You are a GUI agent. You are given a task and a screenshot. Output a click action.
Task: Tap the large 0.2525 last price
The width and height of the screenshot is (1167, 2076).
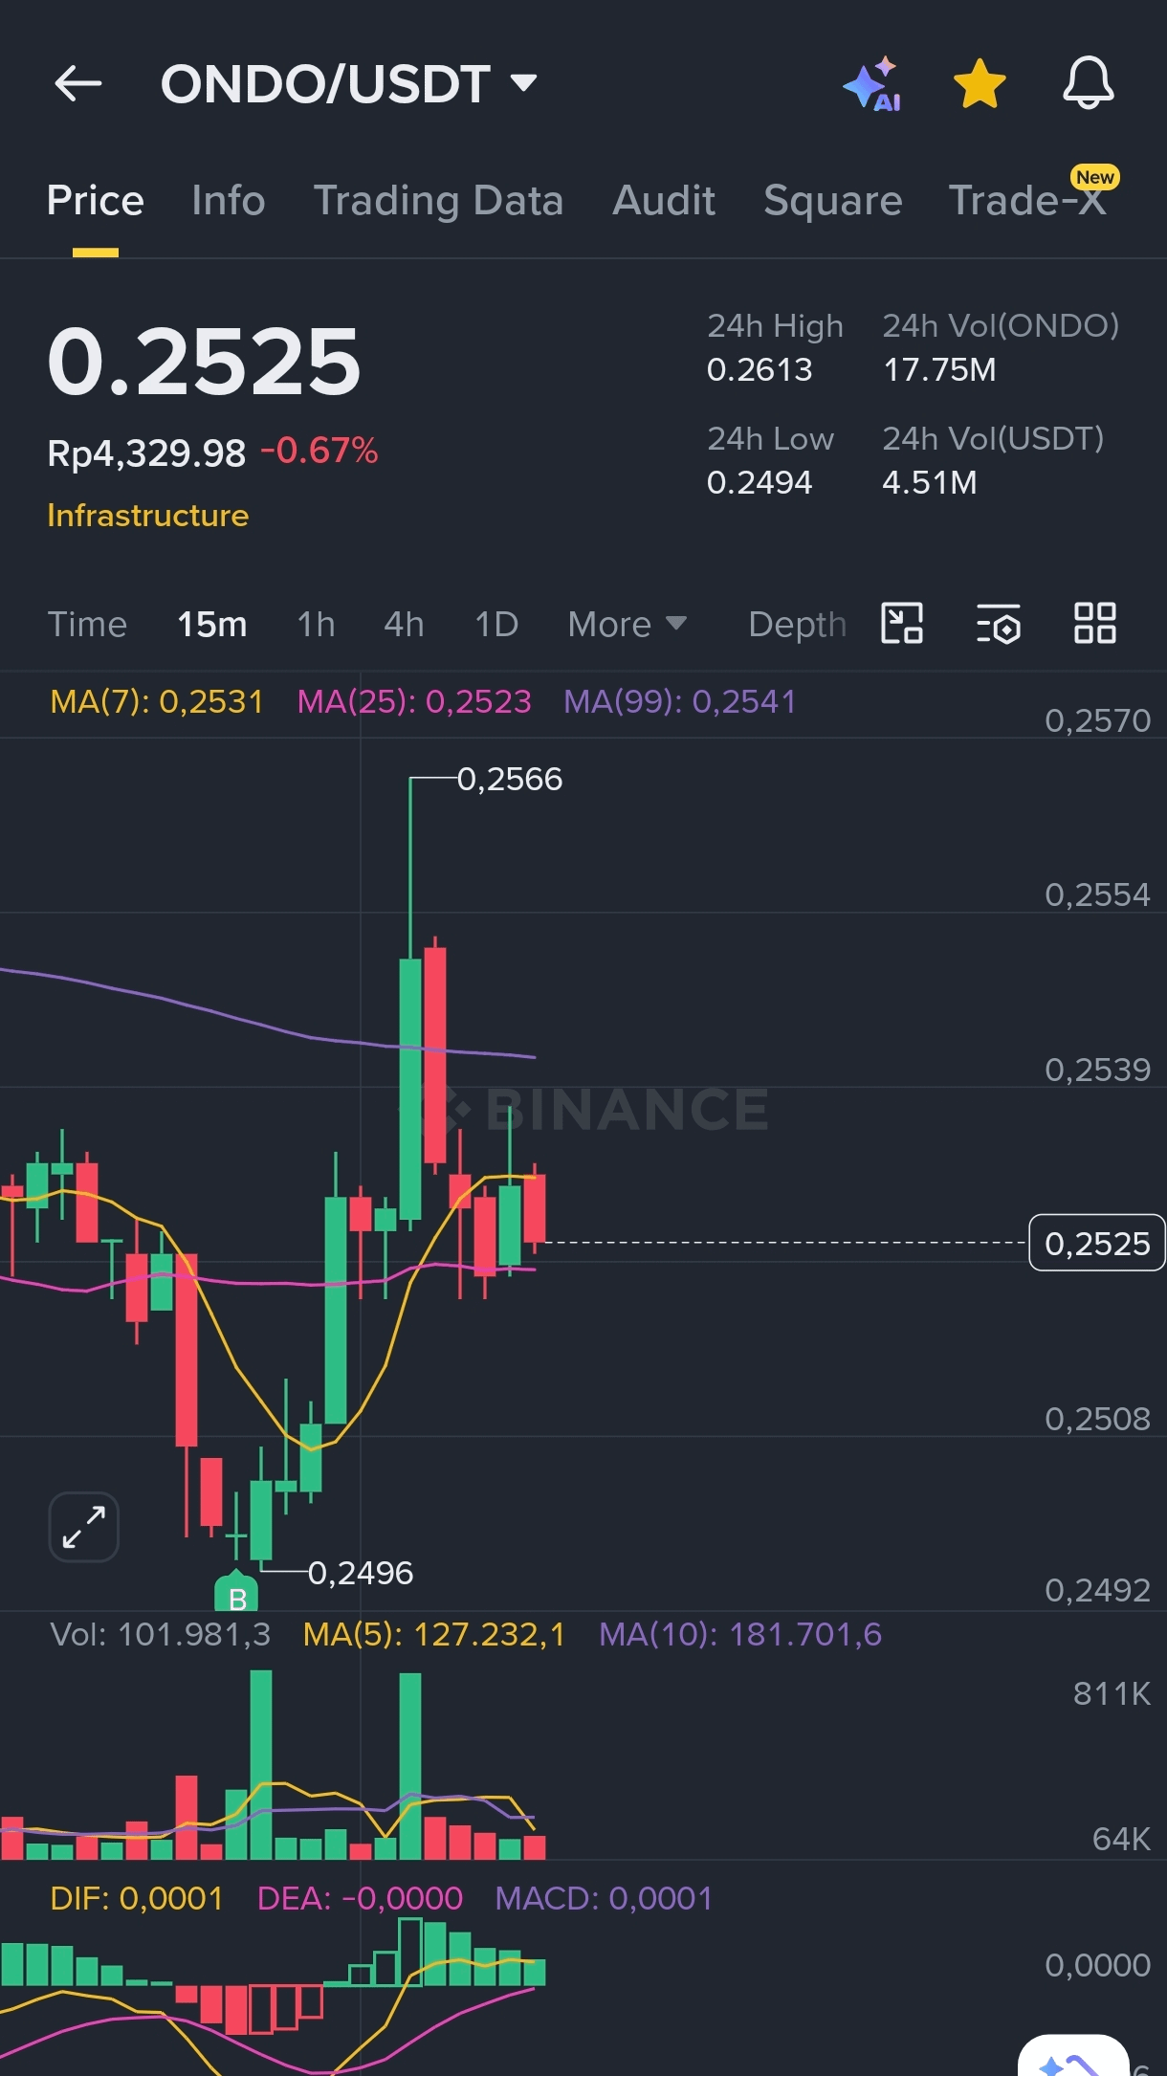click(205, 362)
